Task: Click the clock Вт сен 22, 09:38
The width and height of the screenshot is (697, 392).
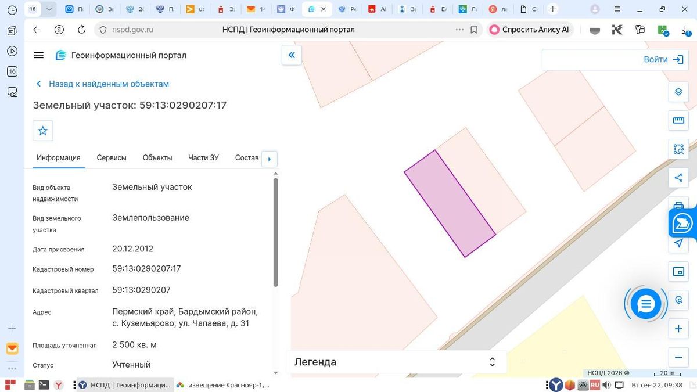Action: tap(658, 385)
